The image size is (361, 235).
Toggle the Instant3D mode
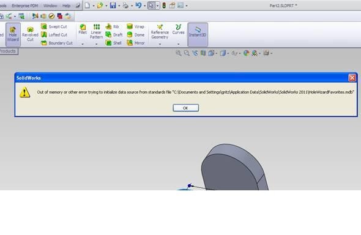pos(198,35)
